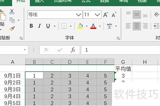The width and height of the screenshot is (160, 106).
Task: Click the Insert Function fx icon
Action: tap(73, 50)
